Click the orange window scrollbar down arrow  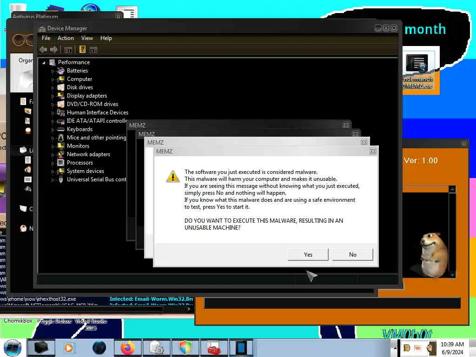(x=452, y=275)
